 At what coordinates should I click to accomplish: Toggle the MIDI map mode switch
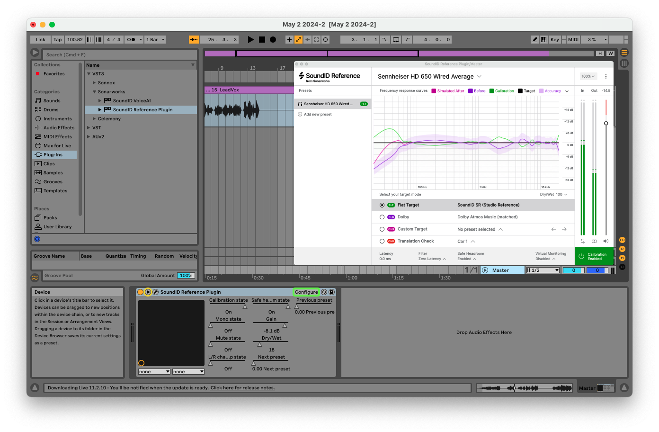pyautogui.click(x=573, y=40)
